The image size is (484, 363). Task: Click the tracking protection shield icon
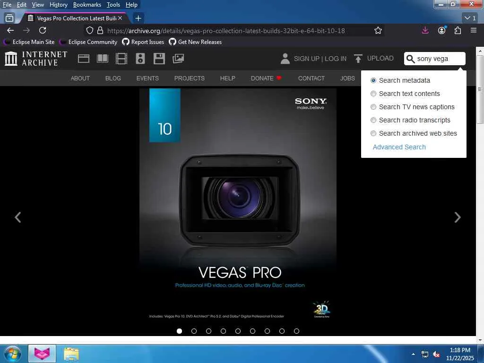point(89,30)
